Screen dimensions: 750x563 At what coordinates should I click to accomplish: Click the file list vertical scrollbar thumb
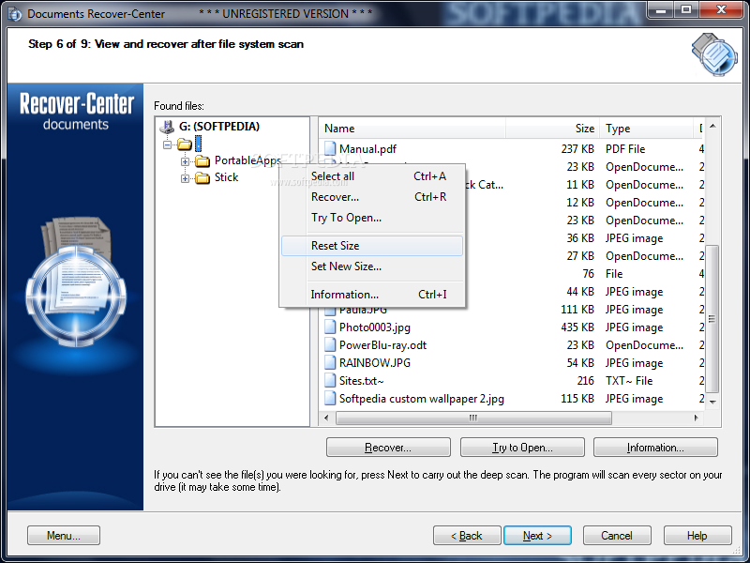(712, 319)
